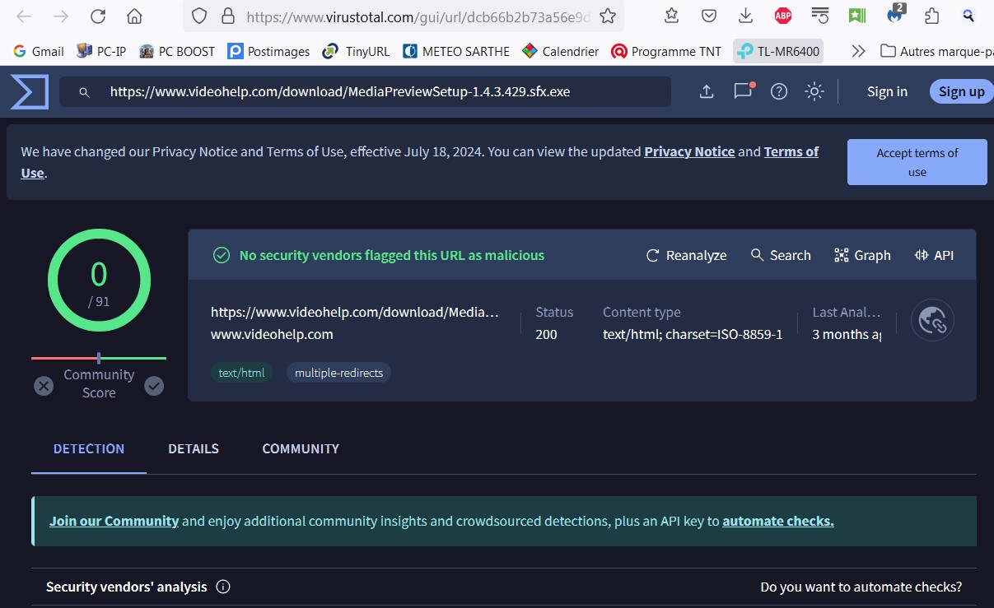Go back using browser back arrow
The width and height of the screenshot is (994, 608).
(24, 16)
